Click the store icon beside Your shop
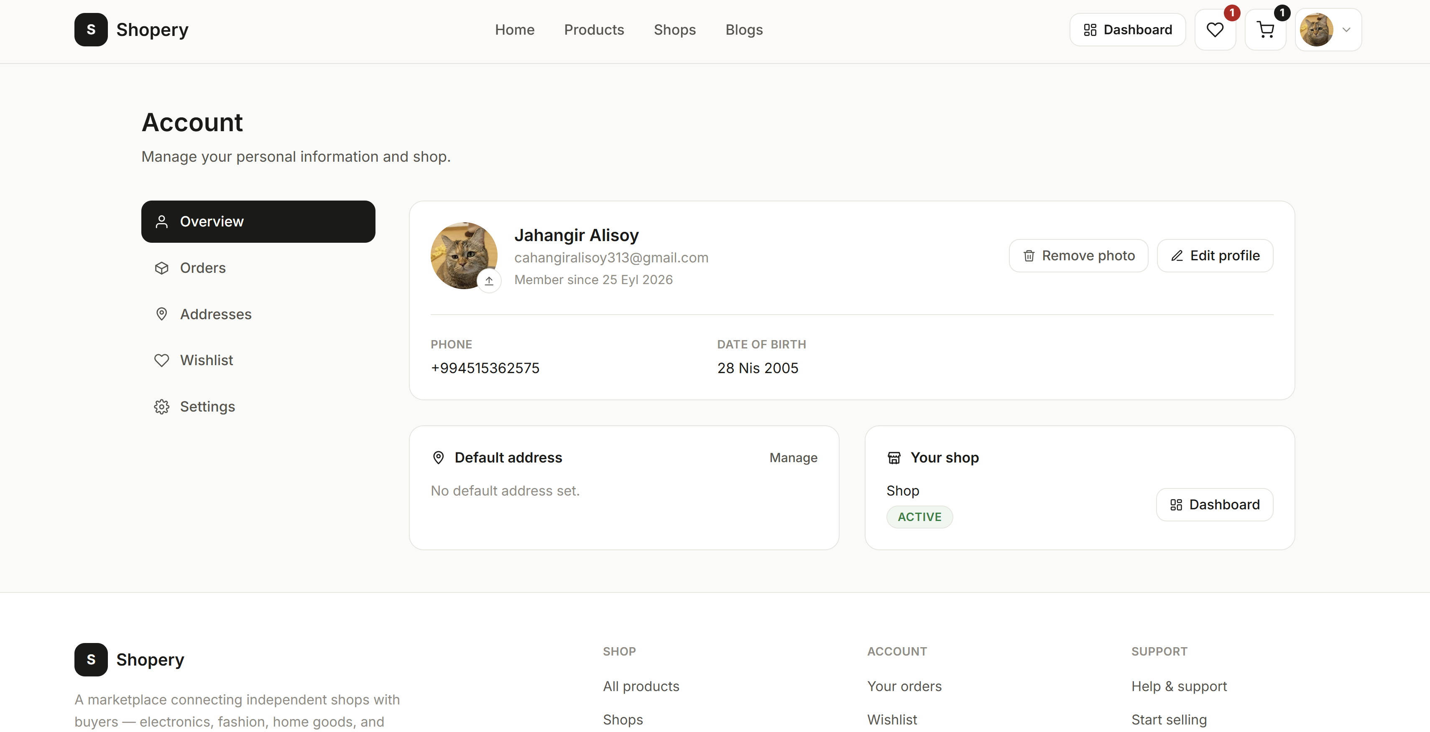This screenshot has width=1430, height=732. click(894, 457)
